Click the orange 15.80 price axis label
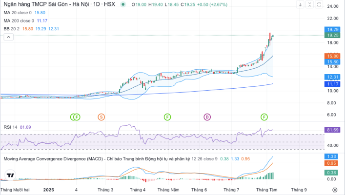Image resolution: width=345 pixels, height=195 pixels. pyautogui.click(x=332, y=56)
